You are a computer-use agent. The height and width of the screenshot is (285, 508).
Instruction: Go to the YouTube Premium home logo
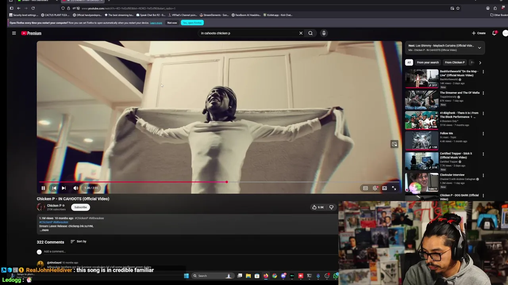(x=31, y=33)
